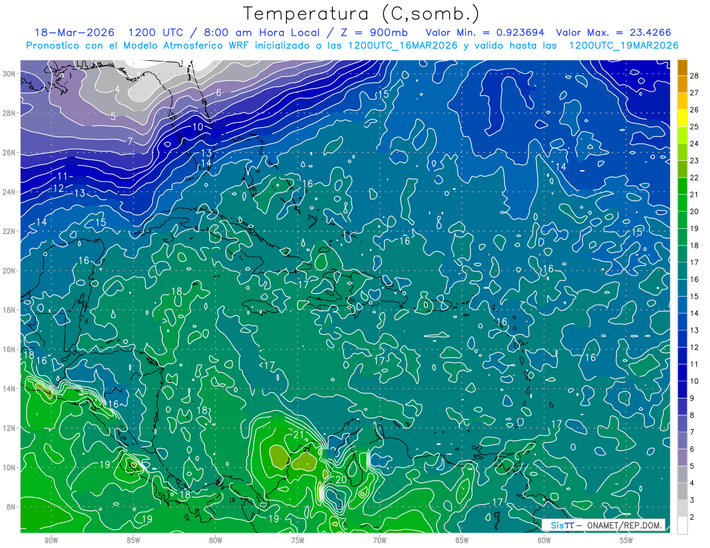Click the '60W' longitude axis label

click(544, 540)
